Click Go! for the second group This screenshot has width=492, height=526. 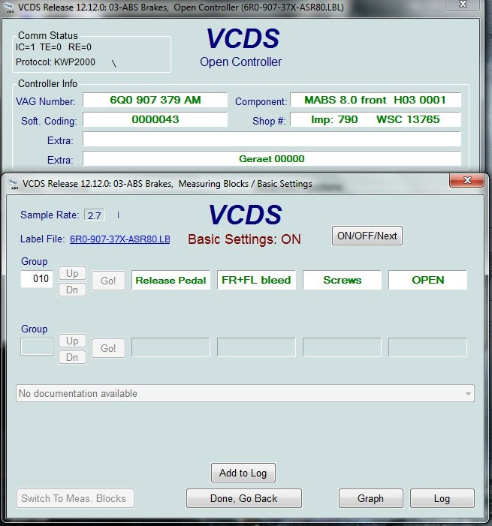[x=108, y=348]
